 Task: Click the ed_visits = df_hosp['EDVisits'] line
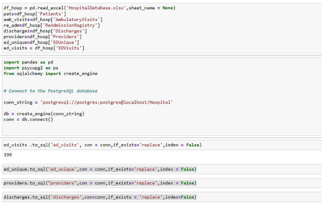point(44,48)
